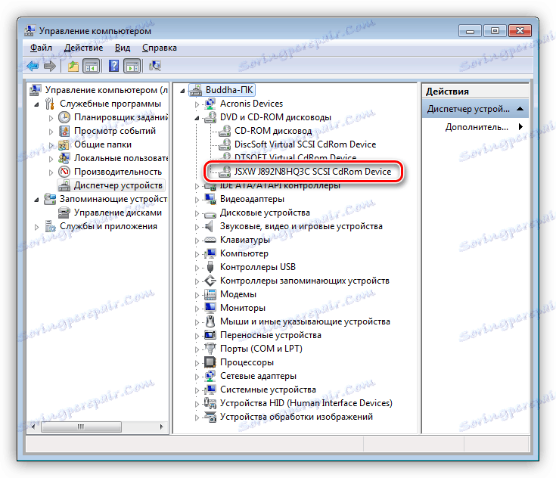Collapse DVD и CD-ROM дисководы node
Screen dimensions: 556x478
pyautogui.click(x=197, y=118)
